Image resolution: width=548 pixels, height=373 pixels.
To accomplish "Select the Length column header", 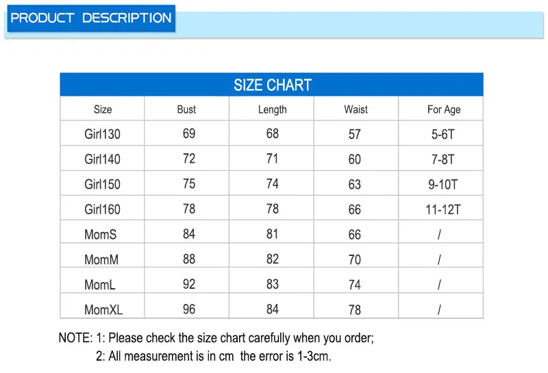I will (x=272, y=110).
